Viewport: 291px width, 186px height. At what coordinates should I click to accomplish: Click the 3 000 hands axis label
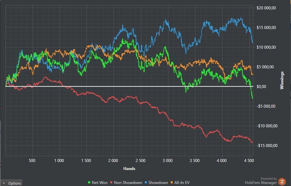tap(168, 160)
